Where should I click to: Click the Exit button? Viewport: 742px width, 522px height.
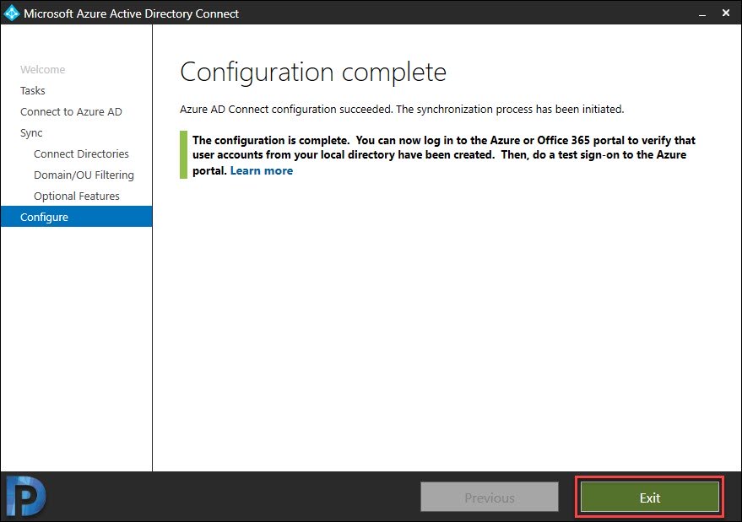(650, 498)
